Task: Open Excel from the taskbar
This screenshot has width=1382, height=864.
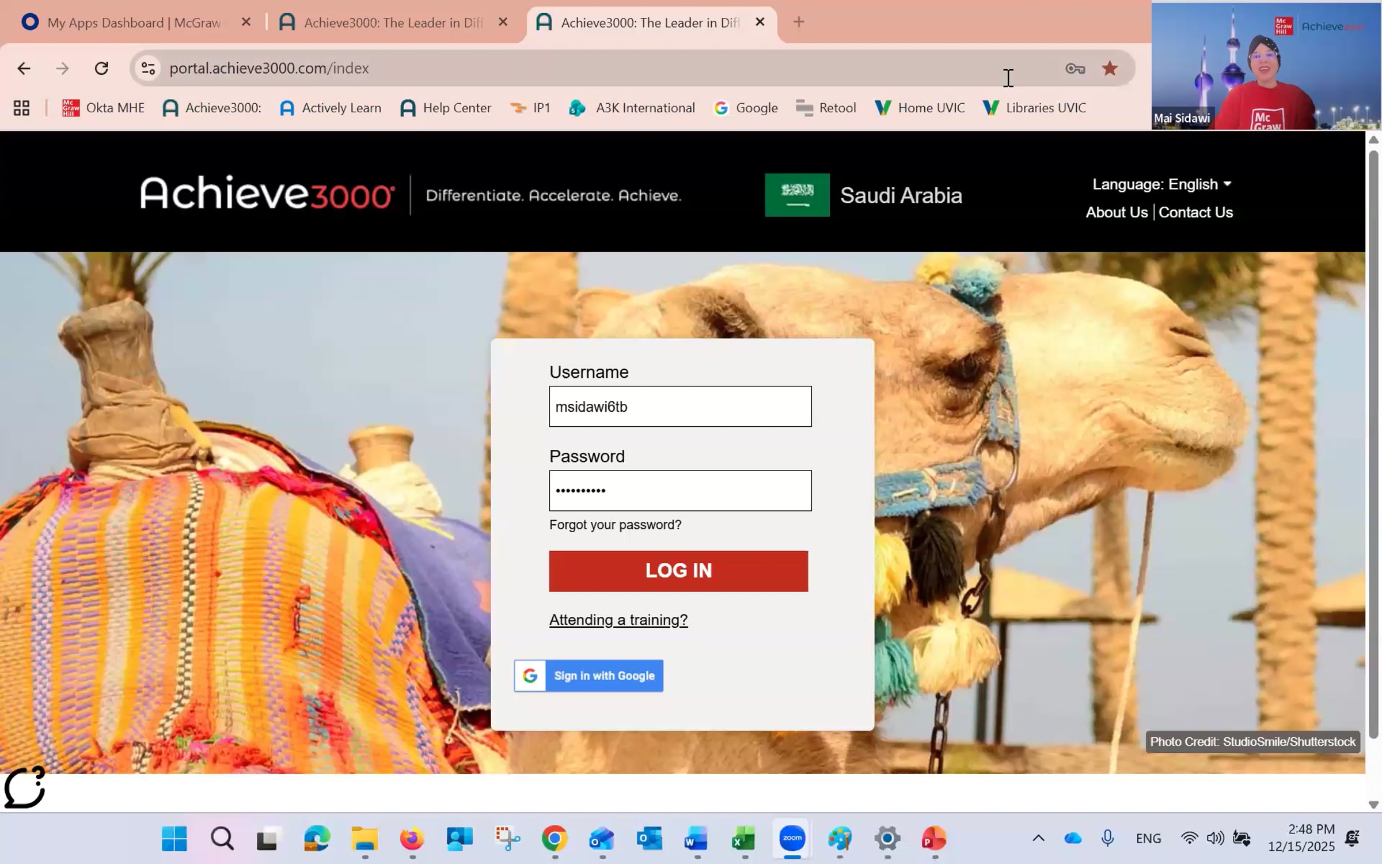Action: tap(744, 839)
